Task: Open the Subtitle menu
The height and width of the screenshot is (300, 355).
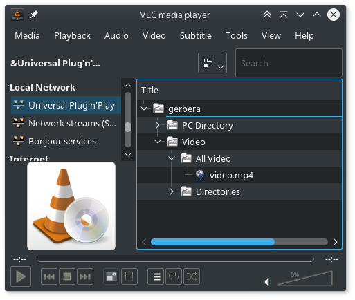Action: point(196,36)
